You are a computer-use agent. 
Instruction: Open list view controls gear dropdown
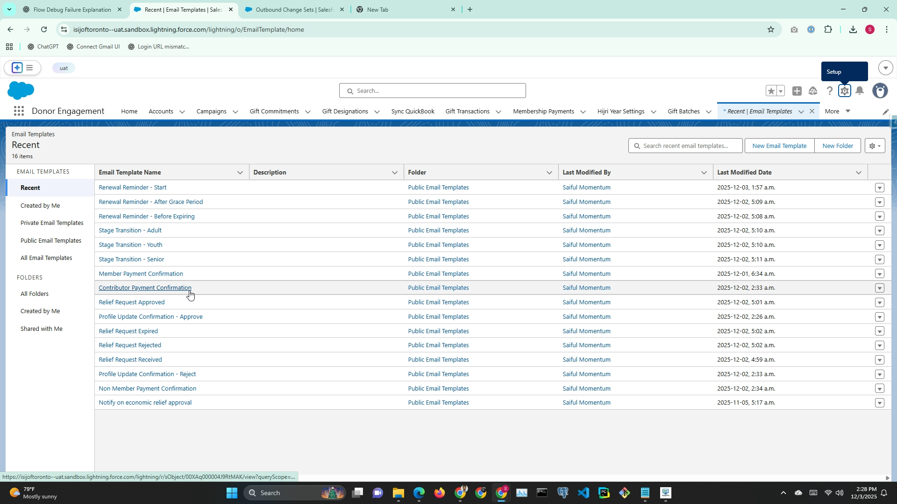[875, 146]
